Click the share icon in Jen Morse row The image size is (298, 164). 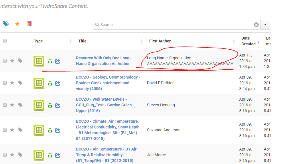(58, 155)
